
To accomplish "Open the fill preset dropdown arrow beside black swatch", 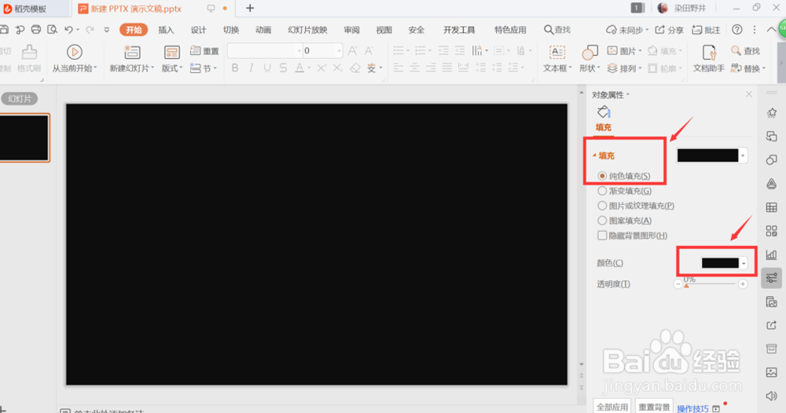I will click(743, 155).
